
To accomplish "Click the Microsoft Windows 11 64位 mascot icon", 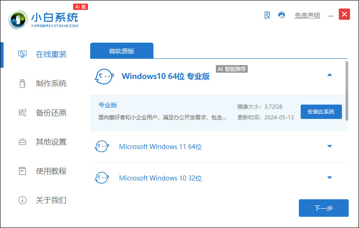I will pyautogui.click(x=102, y=146).
